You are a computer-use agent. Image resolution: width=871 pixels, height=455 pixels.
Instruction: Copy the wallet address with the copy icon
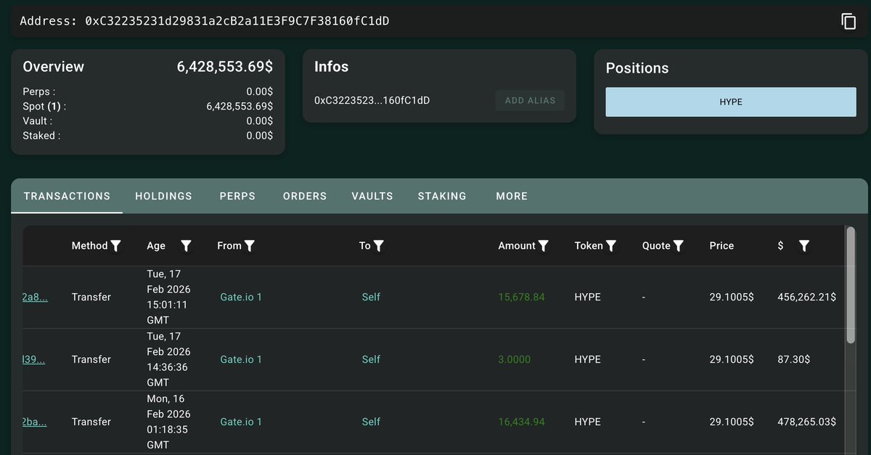[848, 21]
